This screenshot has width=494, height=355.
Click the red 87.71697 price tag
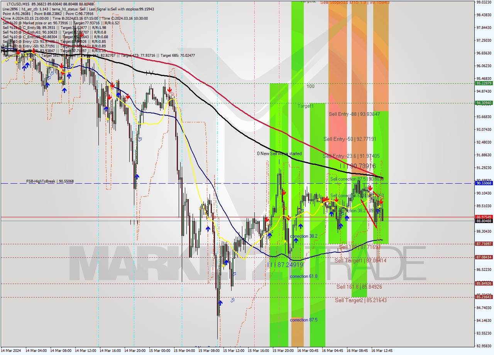(x=484, y=244)
